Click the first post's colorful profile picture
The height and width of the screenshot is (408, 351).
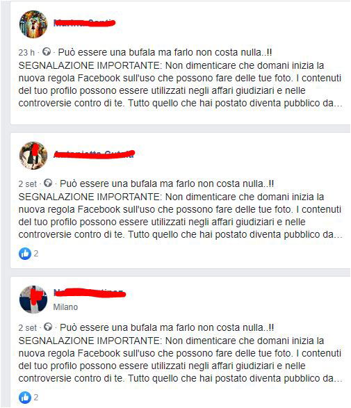[33, 24]
